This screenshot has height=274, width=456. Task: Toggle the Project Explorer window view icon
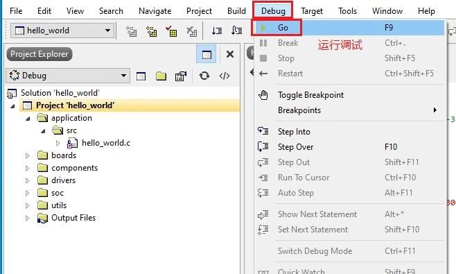tap(207, 54)
